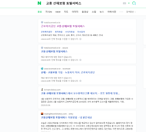Click the first result's total.kcomwel.or.kr URL
The height and width of the screenshot is (132, 146).
[x=52, y=23]
